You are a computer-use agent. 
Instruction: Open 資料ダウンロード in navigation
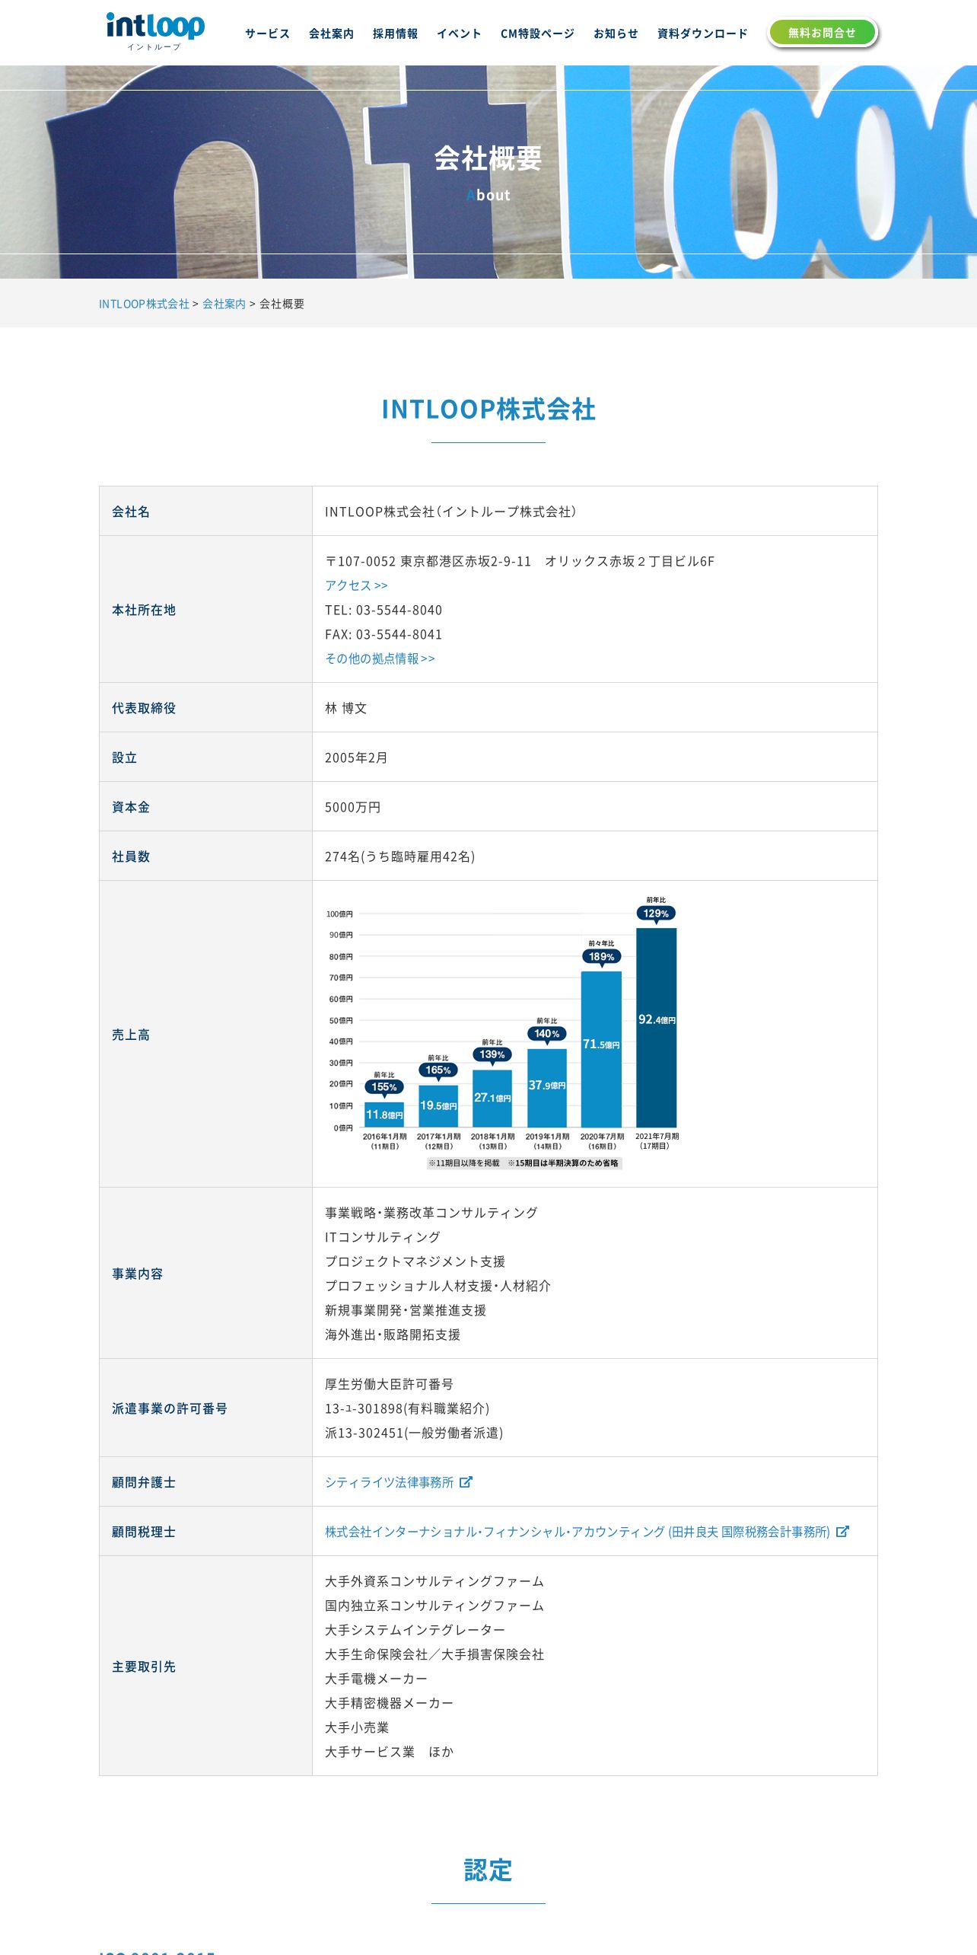coord(702,33)
